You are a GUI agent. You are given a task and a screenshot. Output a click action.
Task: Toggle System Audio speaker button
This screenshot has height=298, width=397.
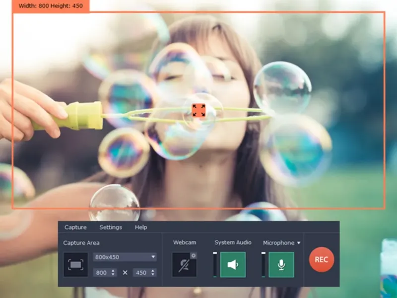tap(233, 265)
